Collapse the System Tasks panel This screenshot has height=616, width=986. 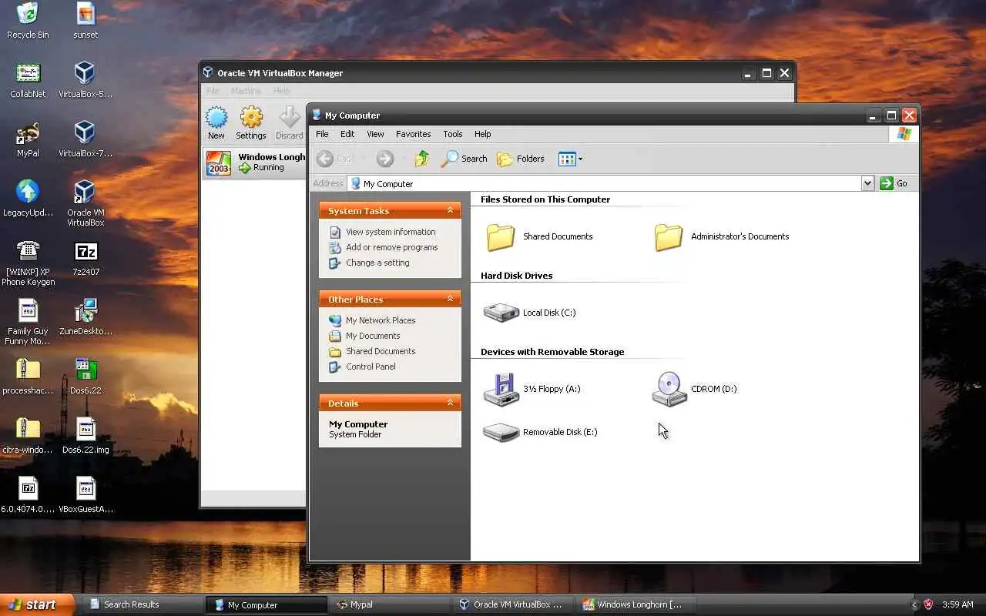click(x=450, y=210)
